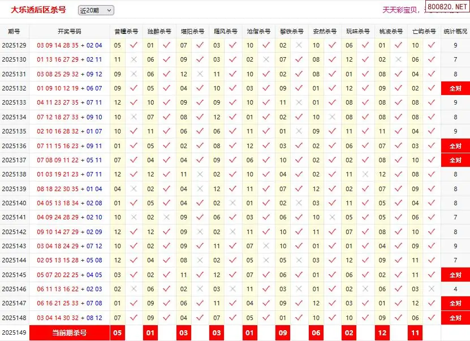Open the 天天彩宝贝 link at top right
Image resolution: width=470 pixels, height=341 pixels.
pos(402,10)
